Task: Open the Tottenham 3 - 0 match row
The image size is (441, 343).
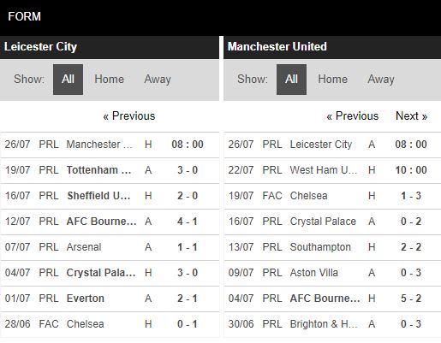Action: pyautogui.click(x=110, y=170)
